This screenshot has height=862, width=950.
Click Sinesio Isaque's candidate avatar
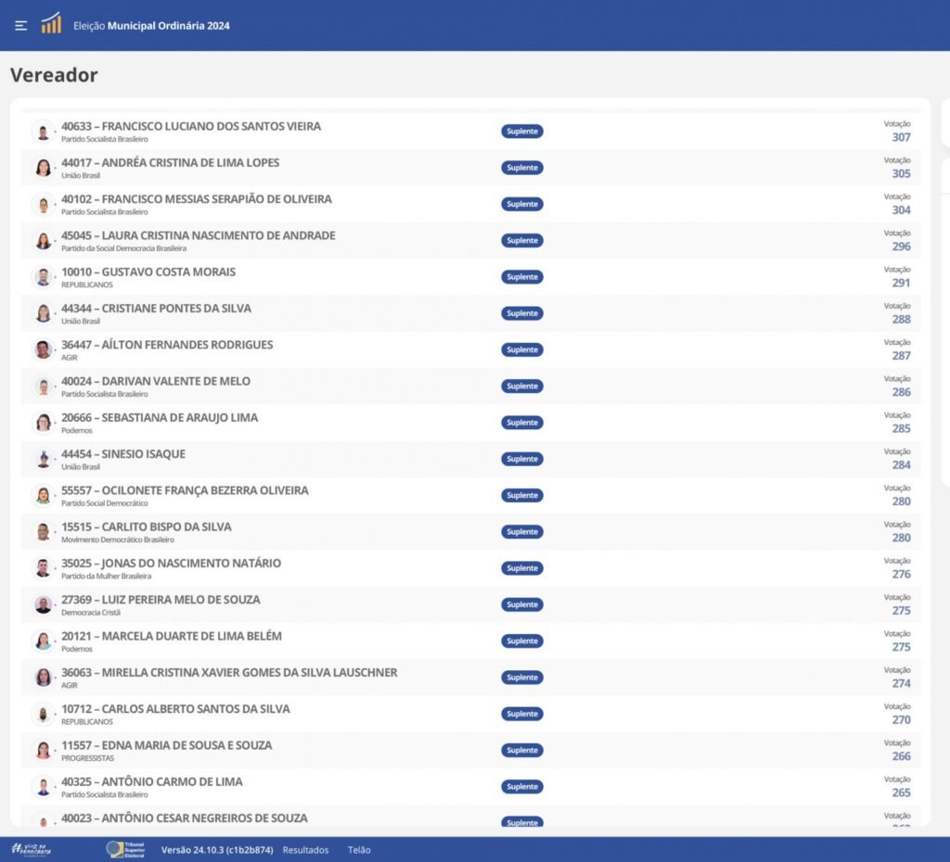tap(43, 459)
